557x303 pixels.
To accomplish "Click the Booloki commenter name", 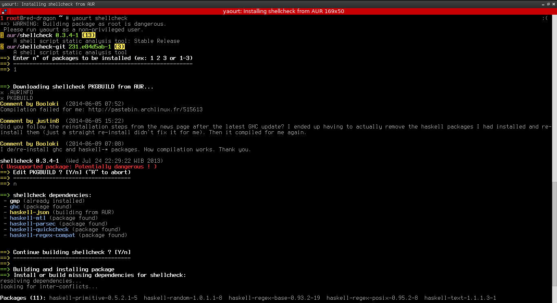I will (x=47, y=104).
